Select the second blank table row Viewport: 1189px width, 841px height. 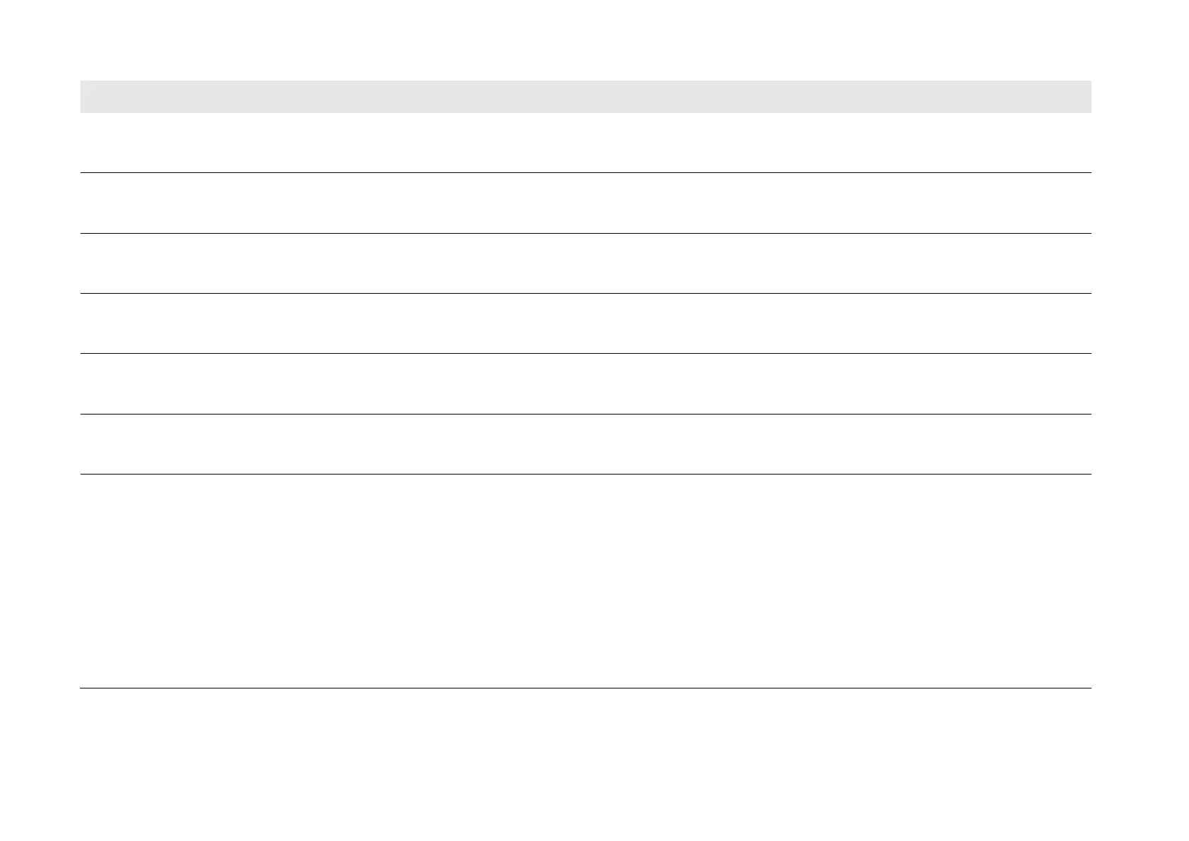[x=585, y=203]
